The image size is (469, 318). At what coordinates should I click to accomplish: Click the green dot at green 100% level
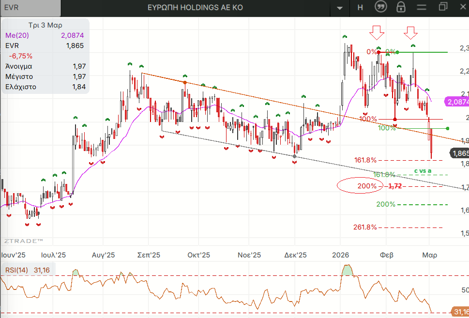coord(447,128)
